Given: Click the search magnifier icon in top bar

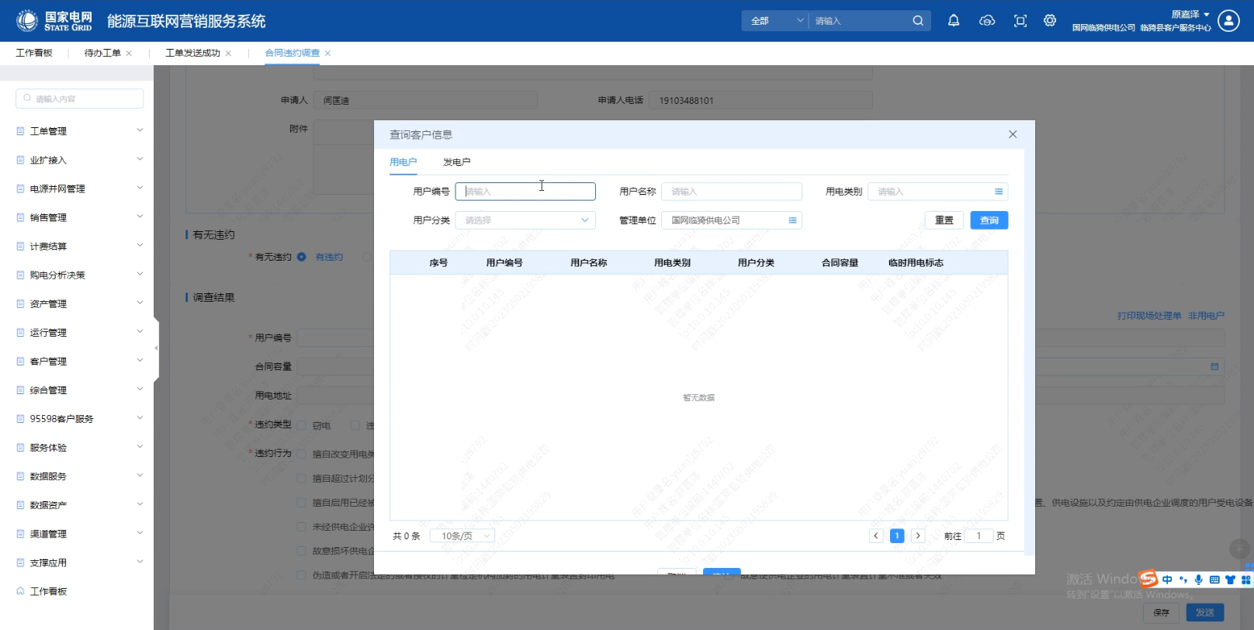Looking at the screenshot, I should [918, 21].
